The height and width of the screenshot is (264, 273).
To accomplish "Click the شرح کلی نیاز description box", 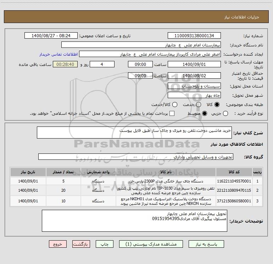I will [134, 133].
